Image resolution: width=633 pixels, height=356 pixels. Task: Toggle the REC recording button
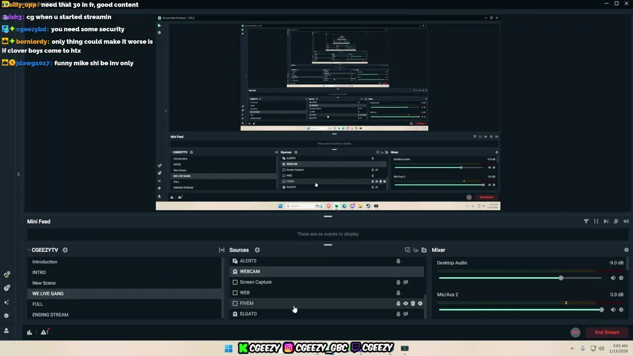pos(575,332)
